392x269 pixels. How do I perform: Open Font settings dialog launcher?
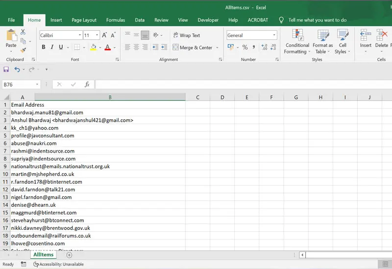[117, 59]
